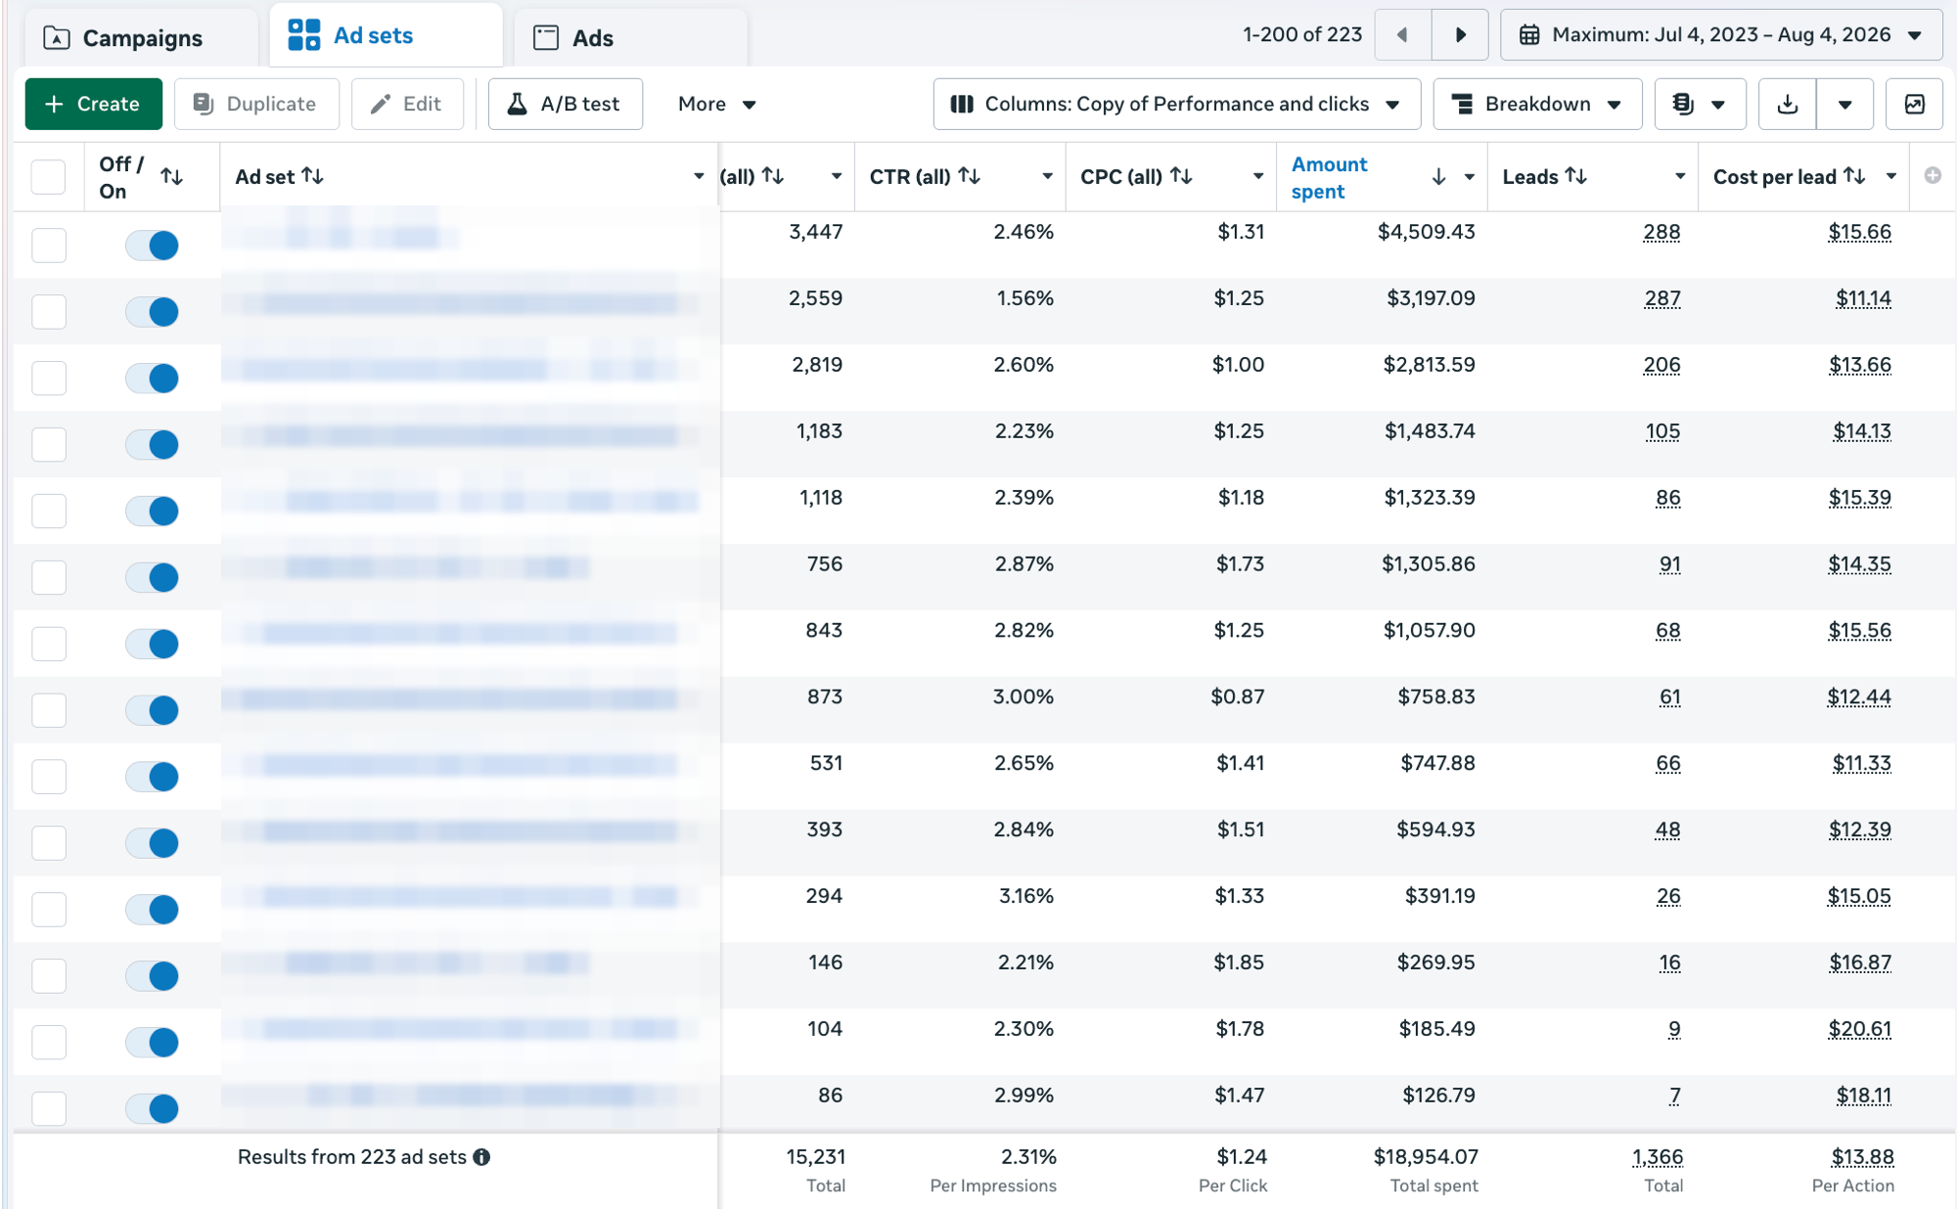The height and width of the screenshot is (1209, 1957).
Task: Tick the select-all checkbox in the header
Action: click(49, 177)
